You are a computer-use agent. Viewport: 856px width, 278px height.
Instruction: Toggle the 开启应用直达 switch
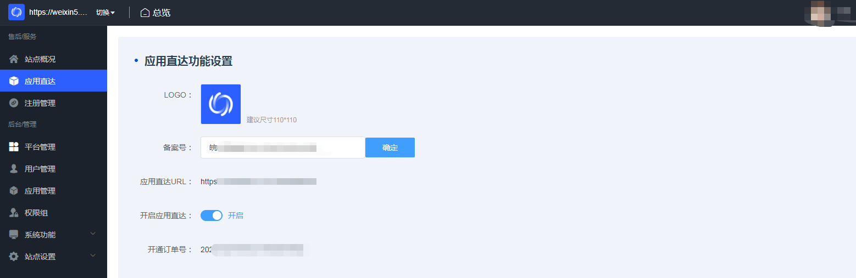tap(212, 215)
